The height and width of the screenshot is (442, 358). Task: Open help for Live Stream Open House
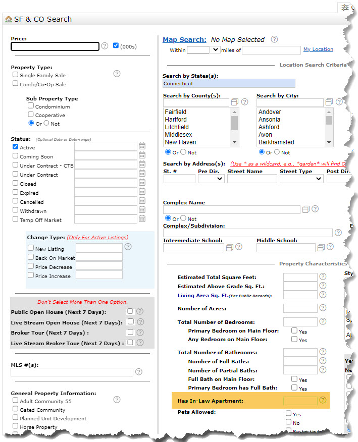(140, 321)
